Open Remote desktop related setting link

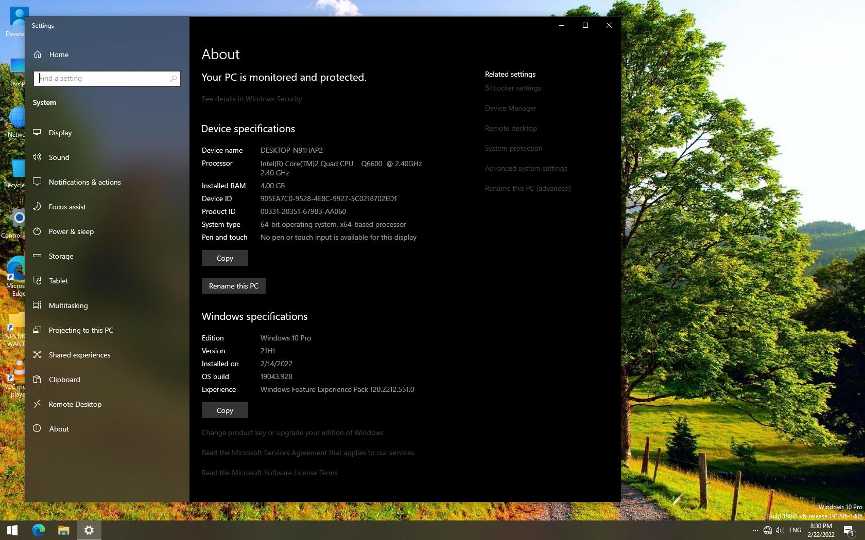(x=511, y=128)
